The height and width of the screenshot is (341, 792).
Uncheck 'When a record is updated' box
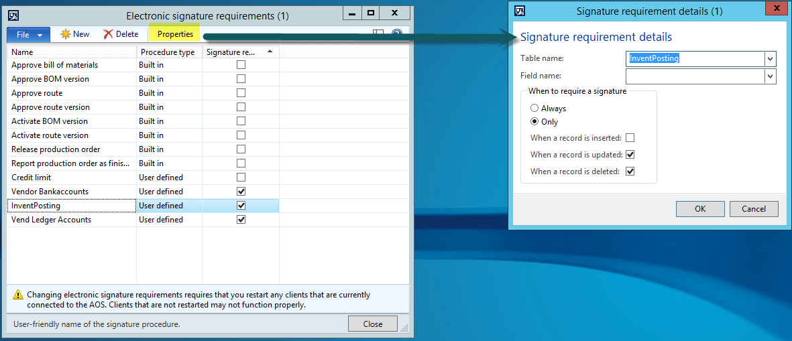pyautogui.click(x=630, y=154)
